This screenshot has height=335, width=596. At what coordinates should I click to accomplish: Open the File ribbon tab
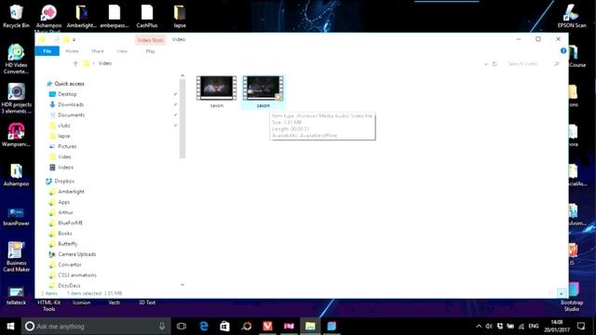point(47,51)
